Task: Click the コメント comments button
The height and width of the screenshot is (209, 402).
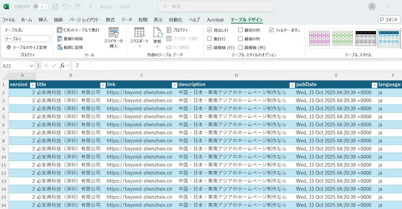Action: 389,20
